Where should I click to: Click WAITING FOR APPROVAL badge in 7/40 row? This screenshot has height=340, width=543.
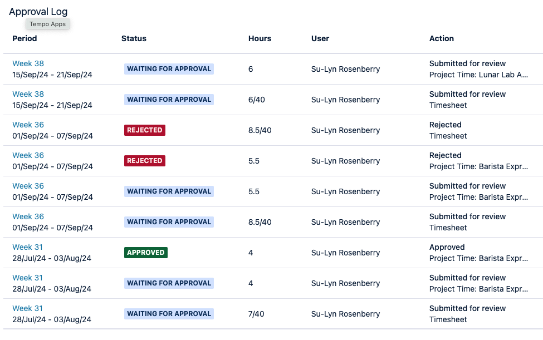(169, 314)
